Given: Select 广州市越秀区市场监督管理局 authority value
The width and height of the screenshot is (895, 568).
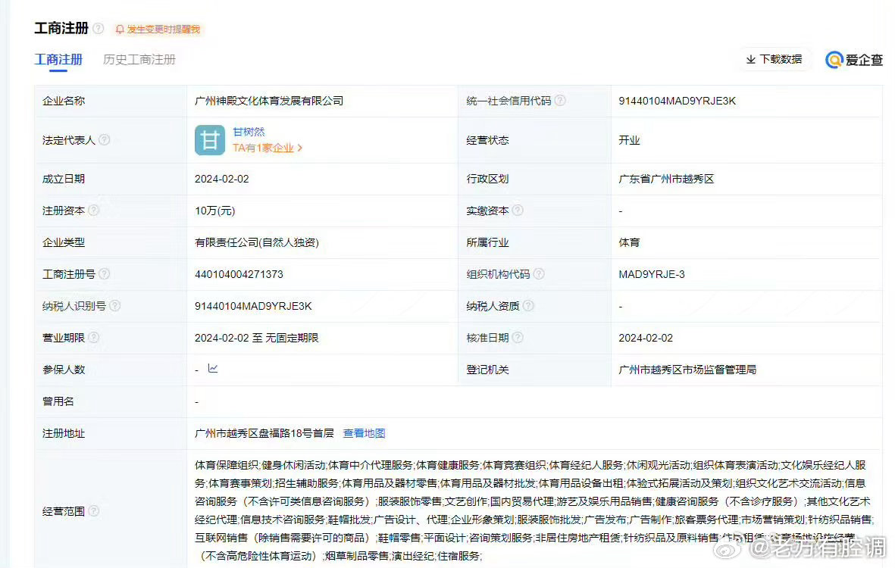Looking at the screenshot, I should click(x=687, y=370).
